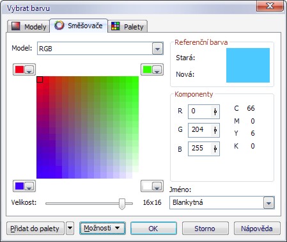Cancel with the Storno button
The height and width of the screenshot is (242, 287).
click(x=205, y=229)
